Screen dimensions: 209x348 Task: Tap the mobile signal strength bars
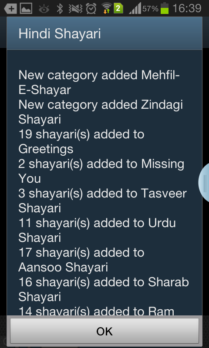pos(135,8)
